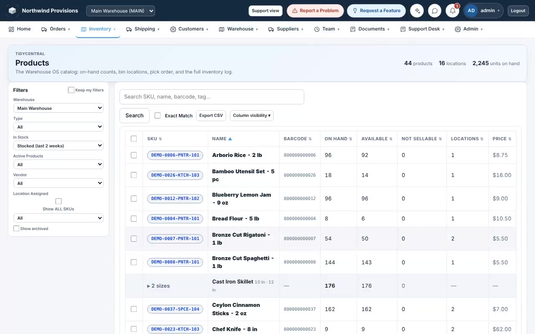Click the Northwind Provisions cube logo
The height and width of the screenshot is (334, 535).
coord(13,11)
